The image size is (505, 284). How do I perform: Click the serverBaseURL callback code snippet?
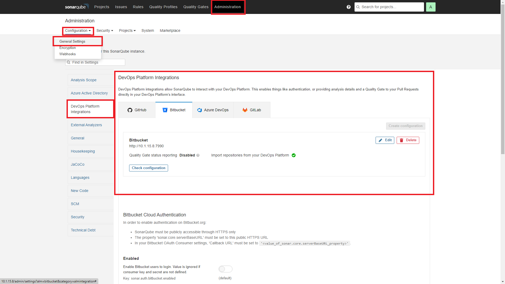[x=305, y=244]
